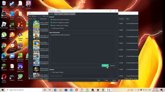Mark Sonic Mania row as favorite
Viewport: 165px width, 92px height.
31,43
